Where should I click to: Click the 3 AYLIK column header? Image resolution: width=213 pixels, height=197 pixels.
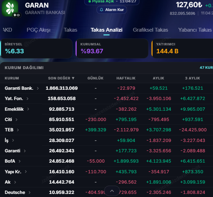click(192, 78)
